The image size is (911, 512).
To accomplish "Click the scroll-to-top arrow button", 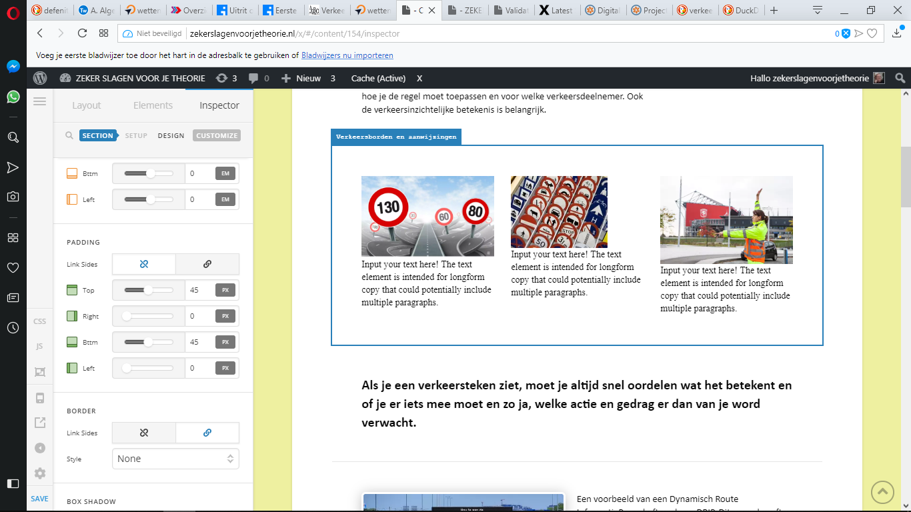I will 882,492.
